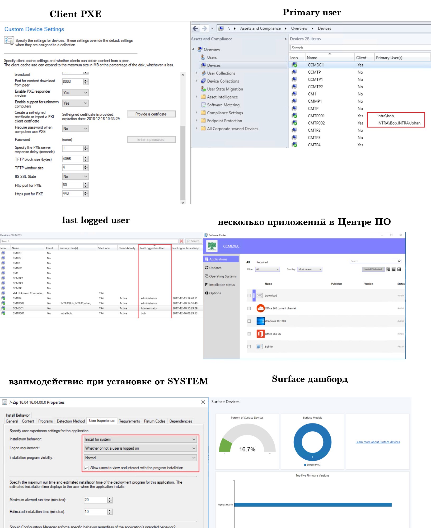Screen dimensions: 431x528
Task: Switch to the Content tab
Action: [x=28, y=421]
